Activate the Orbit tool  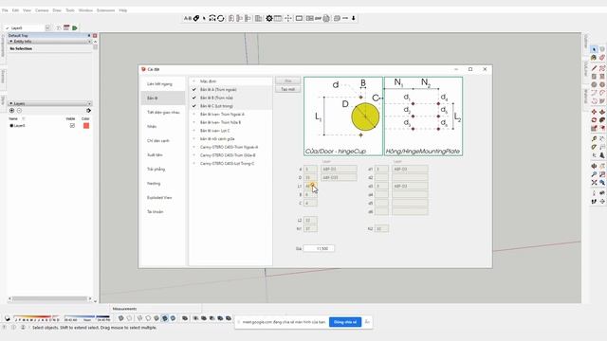coord(595,166)
